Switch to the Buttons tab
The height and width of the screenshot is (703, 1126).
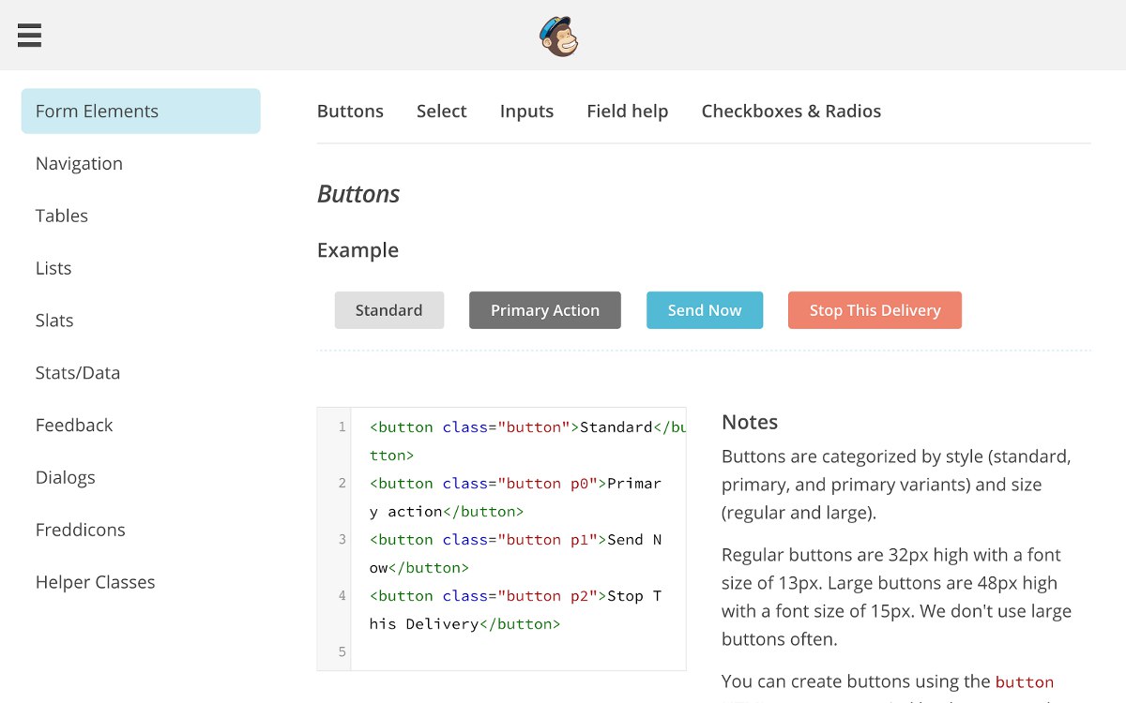(350, 112)
